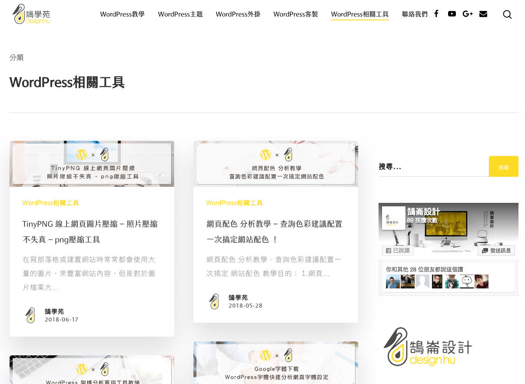This screenshot has width=525, height=384.
Task: Click the 69 按讚次數 like count
Action: tap(422, 221)
